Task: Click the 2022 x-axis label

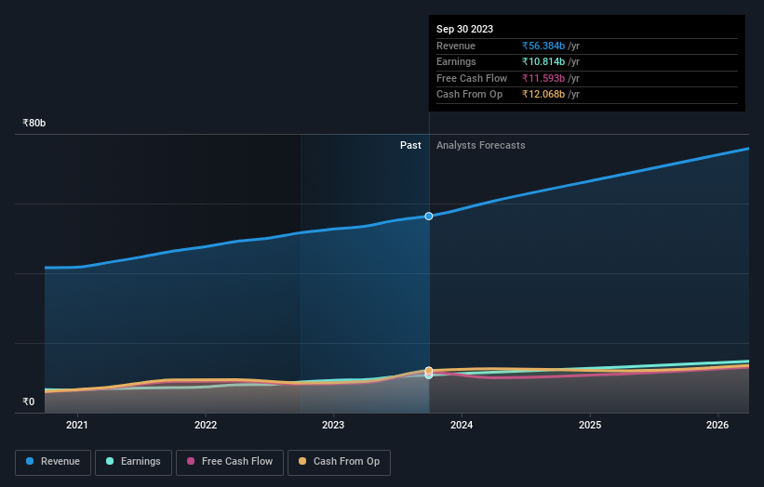Action: tap(206, 426)
